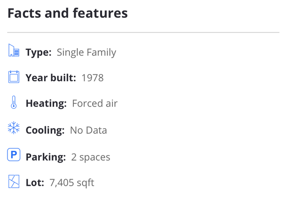Click the calendar Year built icon
The image size is (282, 205).
point(14,77)
